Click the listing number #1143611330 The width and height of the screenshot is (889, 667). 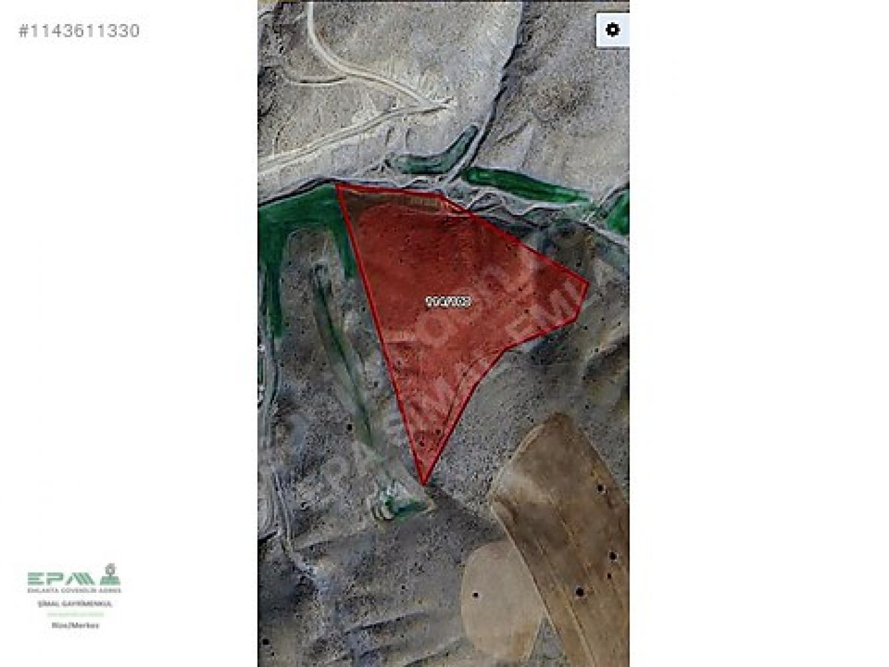click(x=79, y=31)
